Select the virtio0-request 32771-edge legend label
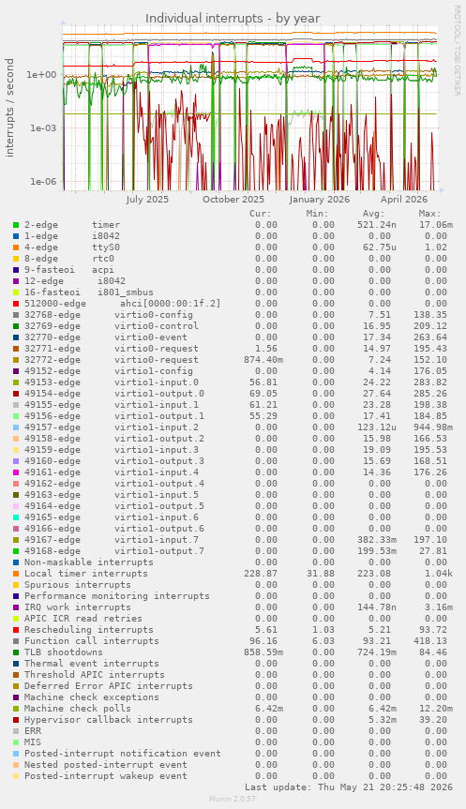Image resolution: width=466 pixels, height=809 pixels. pos(112,349)
